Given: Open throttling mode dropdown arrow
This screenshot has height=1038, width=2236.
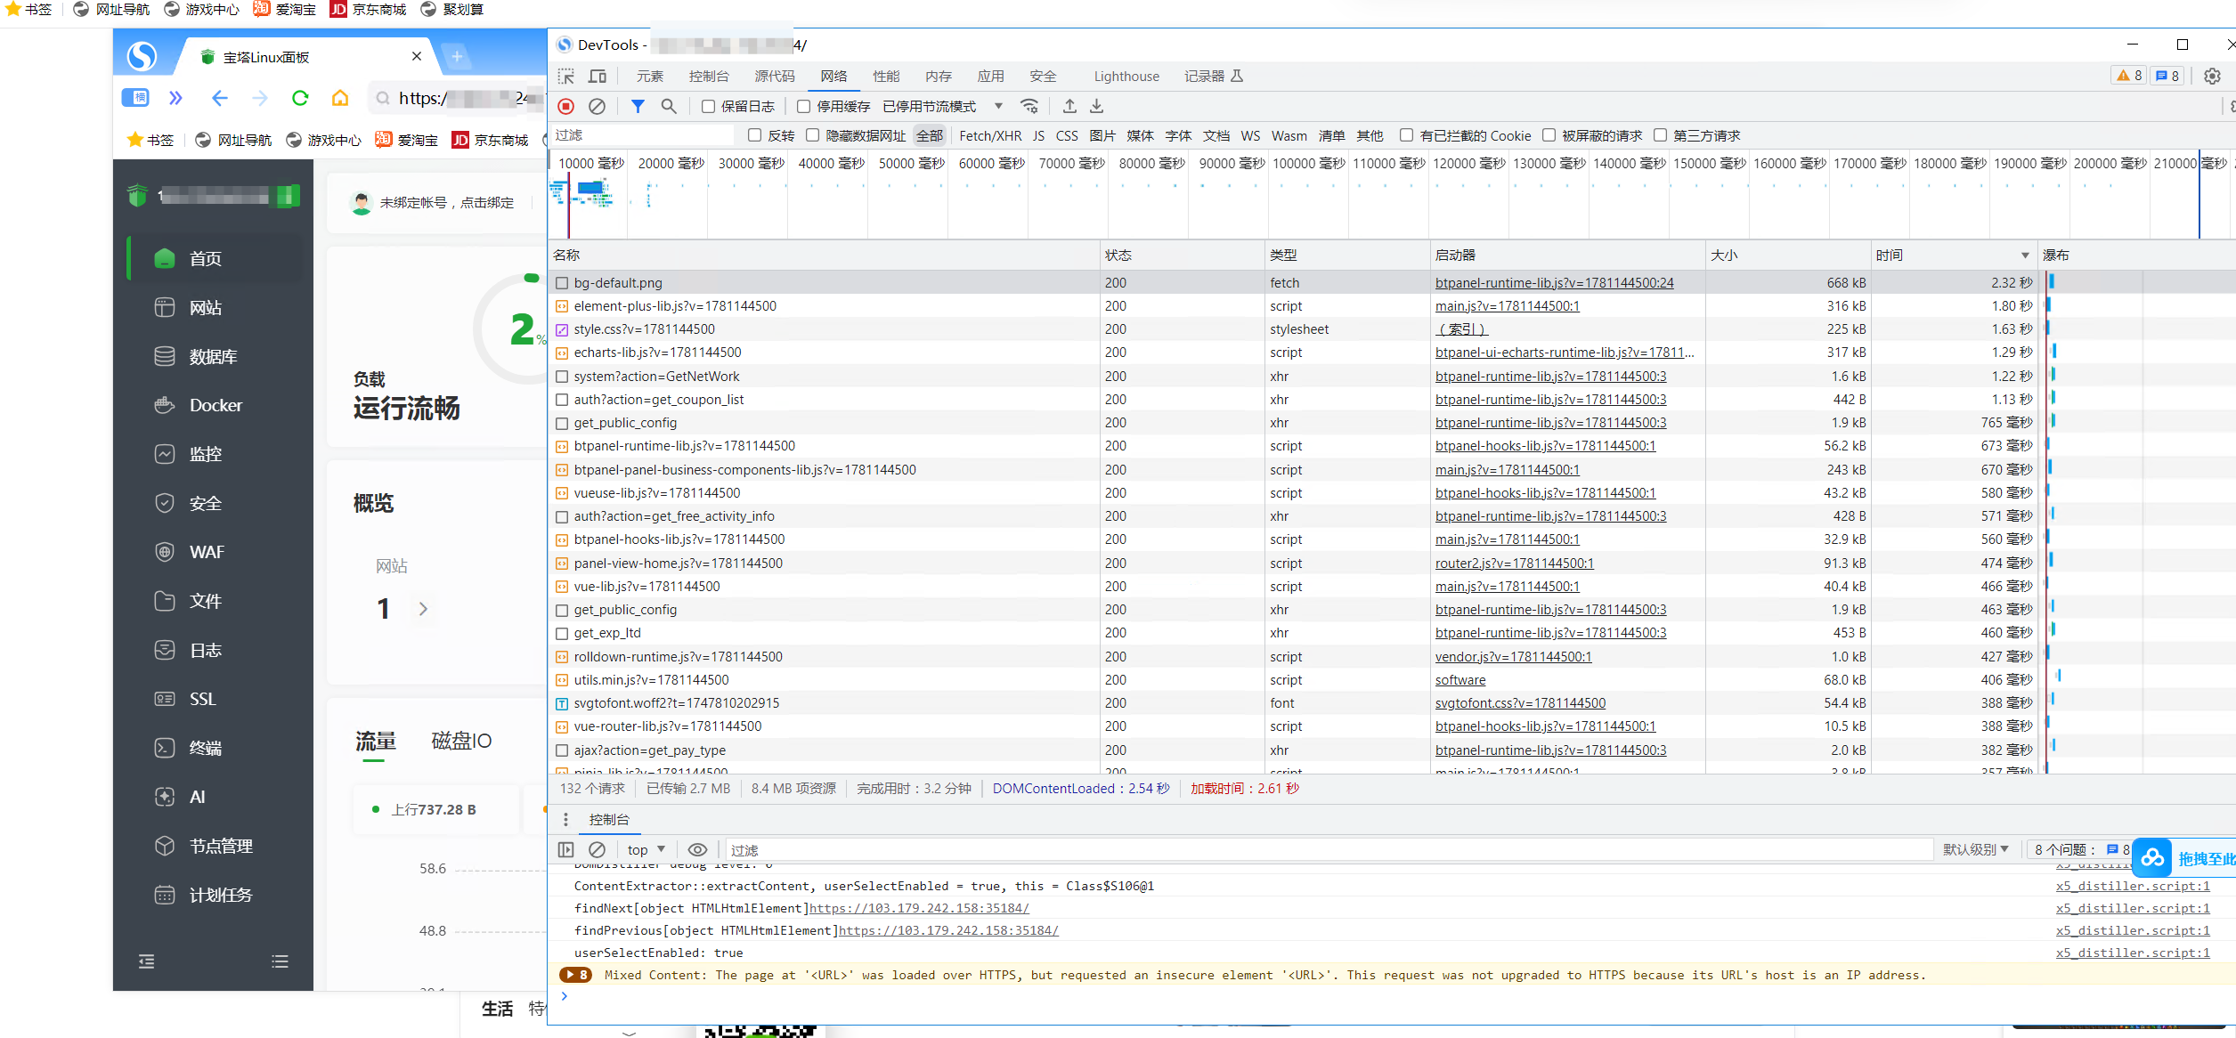Looking at the screenshot, I should [x=998, y=106].
